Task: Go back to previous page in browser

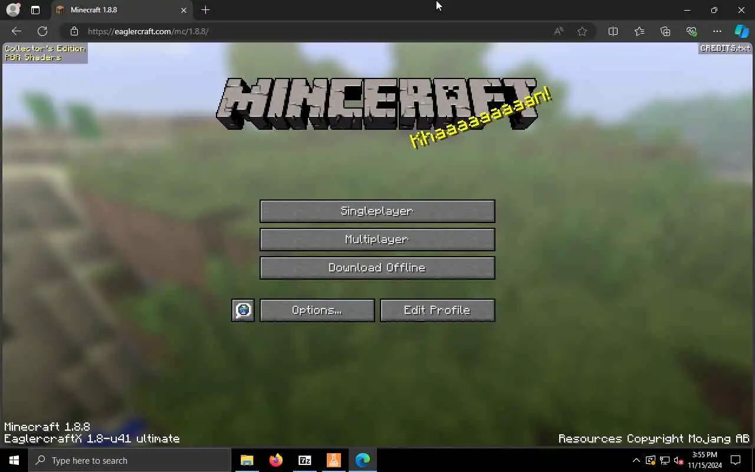Action: pyautogui.click(x=17, y=31)
